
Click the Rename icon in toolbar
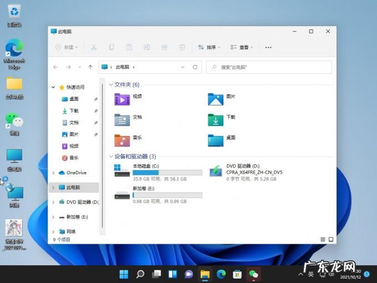point(147,47)
